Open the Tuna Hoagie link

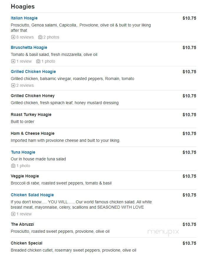click(23, 152)
